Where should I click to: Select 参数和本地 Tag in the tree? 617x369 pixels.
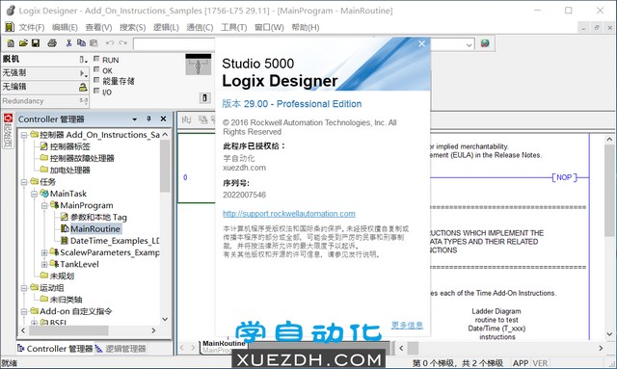click(x=98, y=217)
